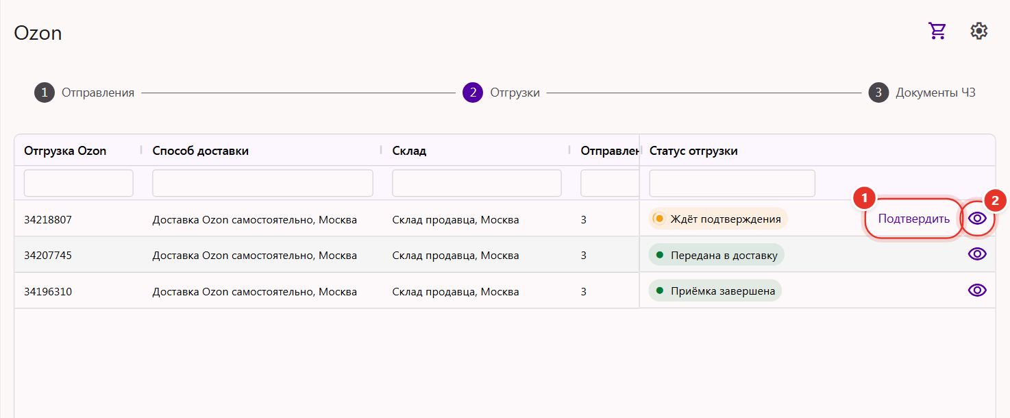Go to step 2 Отгрузки
Image resolution: width=1010 pixels, height=418 pixels.
tap(502, 93)
